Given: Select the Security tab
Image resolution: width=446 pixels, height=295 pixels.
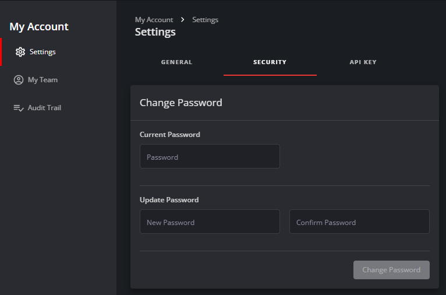Looking at the screenshot, I should coord(270,62).
